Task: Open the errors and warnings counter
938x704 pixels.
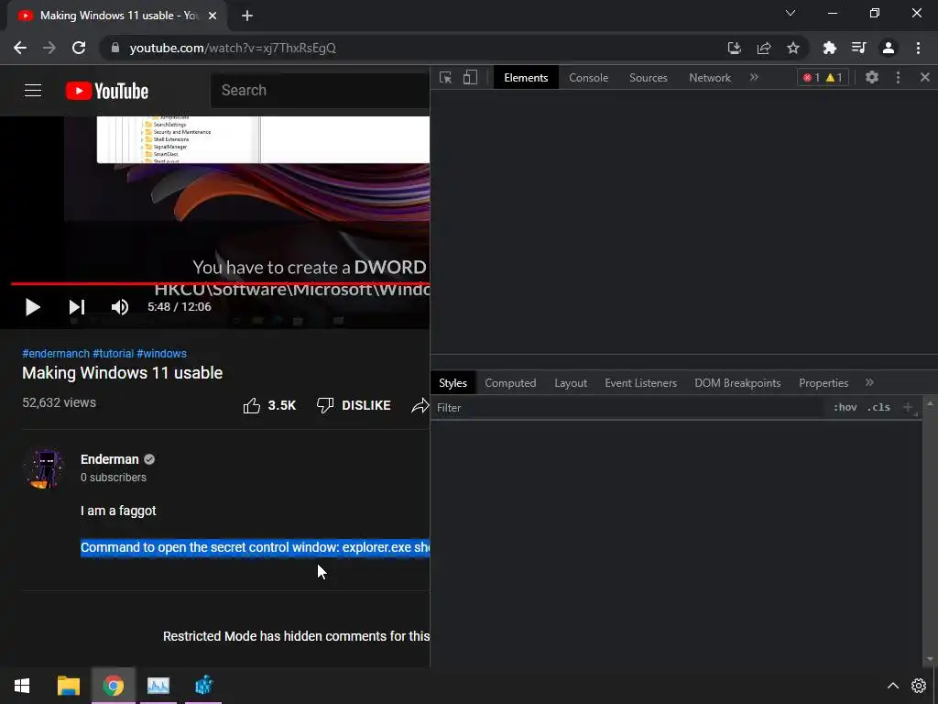Action: pos(823,77)
